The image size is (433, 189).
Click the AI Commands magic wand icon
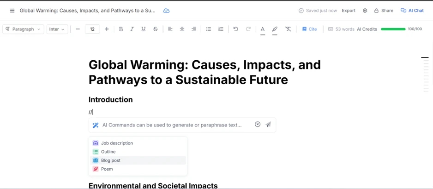(x=96, y=125)
